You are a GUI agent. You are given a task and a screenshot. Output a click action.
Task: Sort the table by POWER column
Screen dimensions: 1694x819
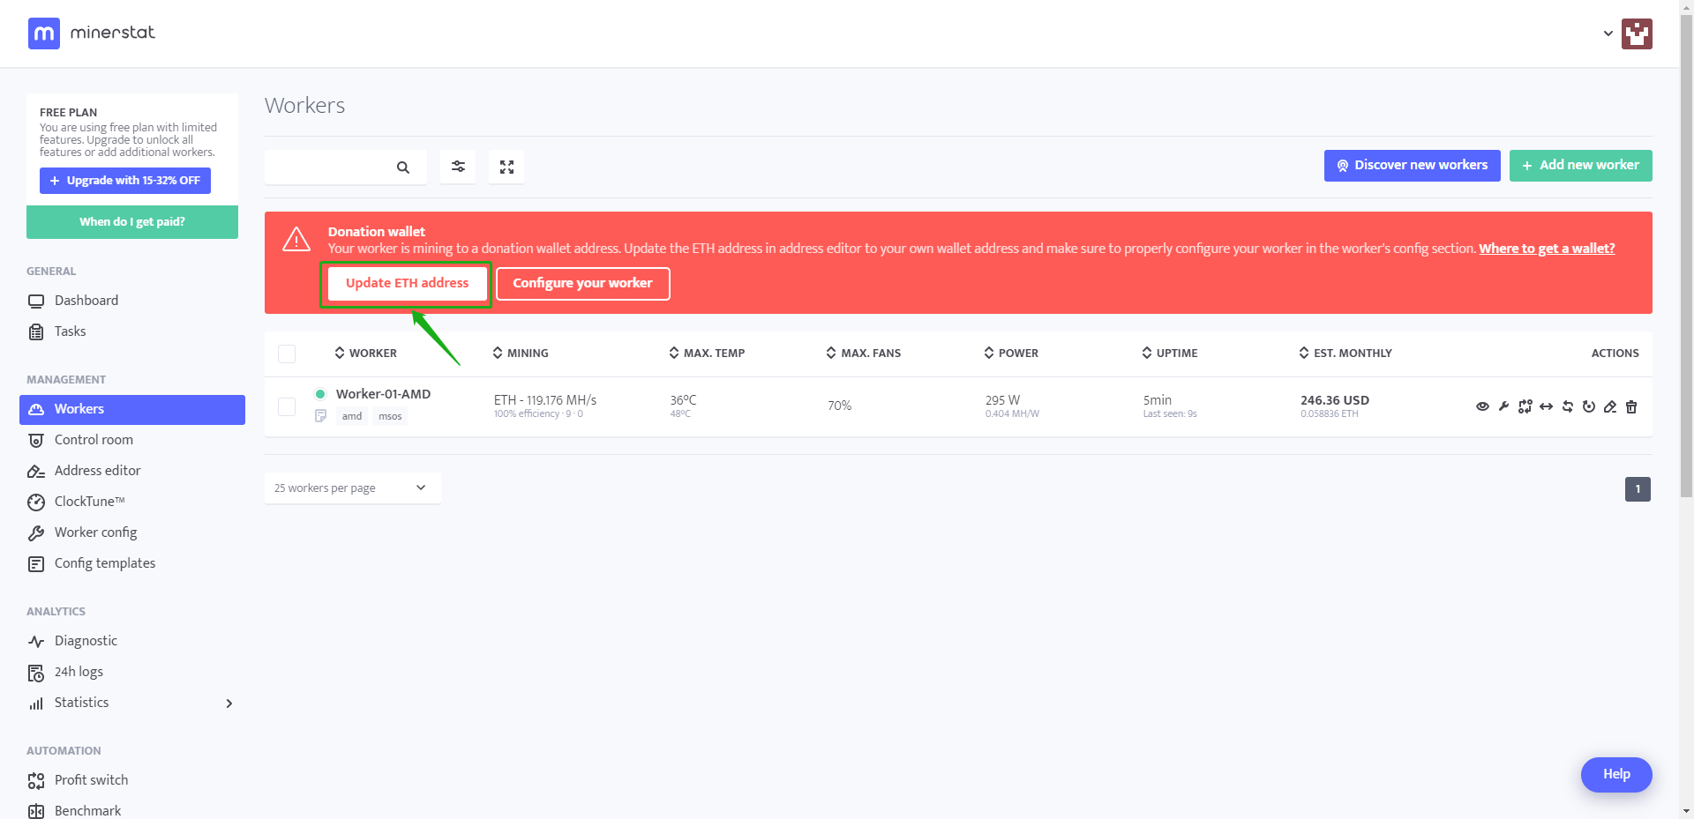pos(1011,354)
